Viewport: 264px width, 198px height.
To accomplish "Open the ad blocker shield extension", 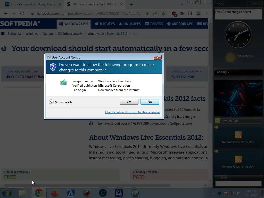I will click(174, 14).
